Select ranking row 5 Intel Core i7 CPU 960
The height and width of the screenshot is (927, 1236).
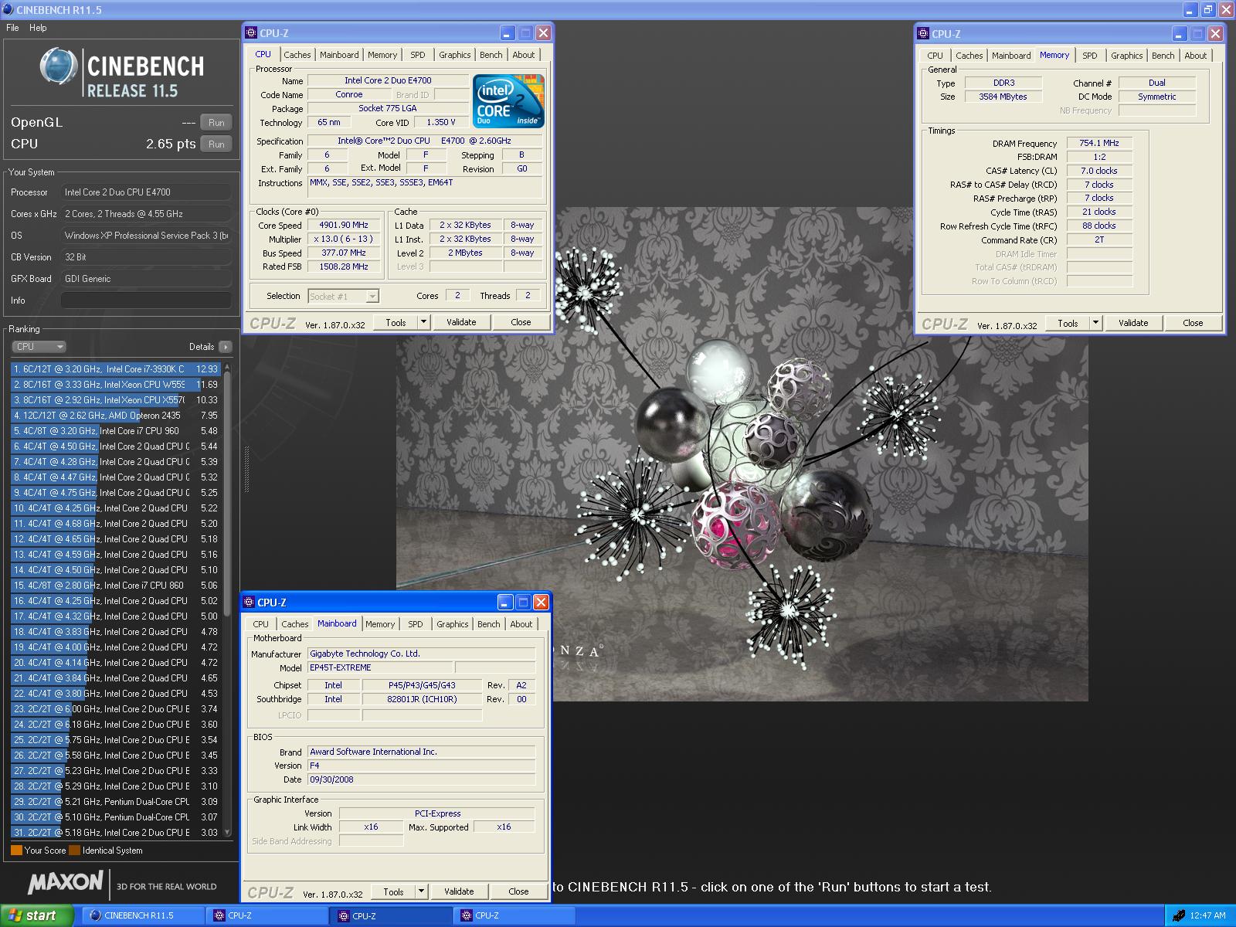pos(116,431)
